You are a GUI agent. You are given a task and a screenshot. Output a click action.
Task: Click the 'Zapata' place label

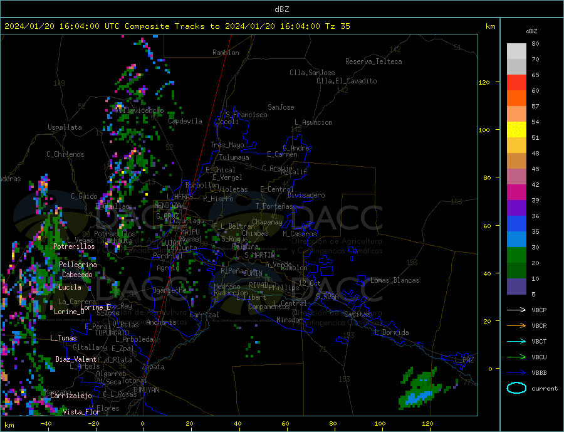click(154, 367)
